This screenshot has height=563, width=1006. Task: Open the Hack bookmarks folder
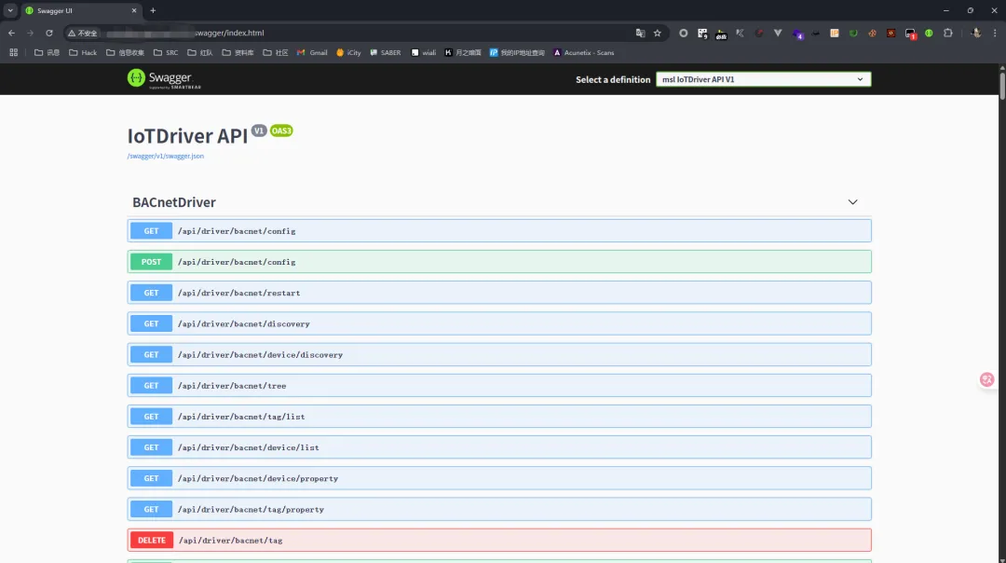[x=83, y=52]
